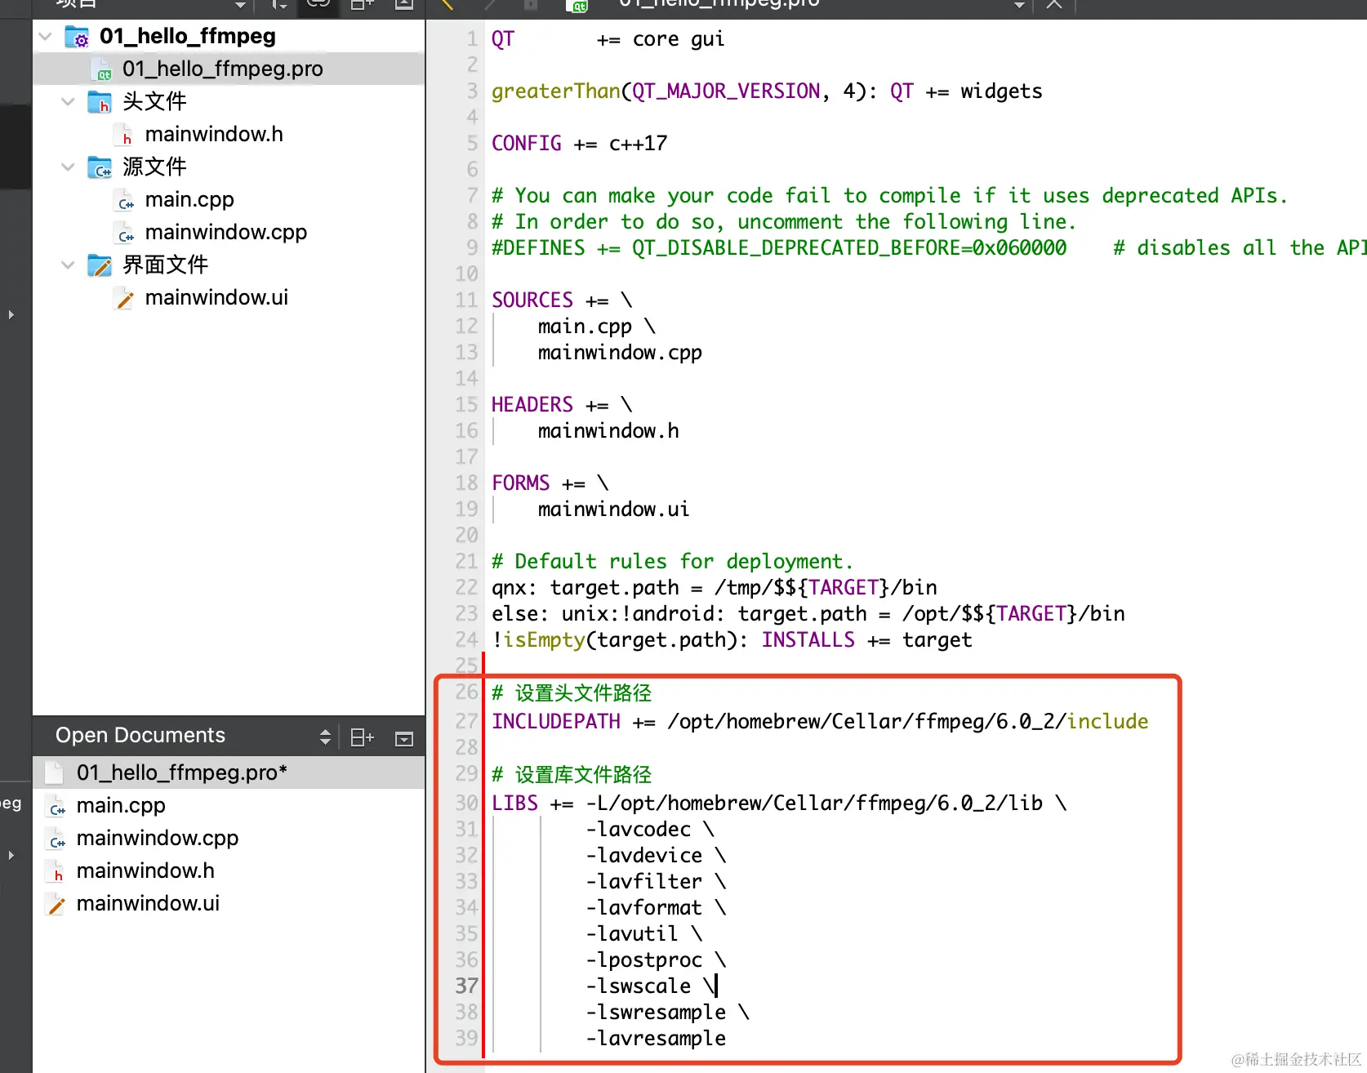
Task: Click the 界面文件 forms folder icon
Action: [100, 265]
